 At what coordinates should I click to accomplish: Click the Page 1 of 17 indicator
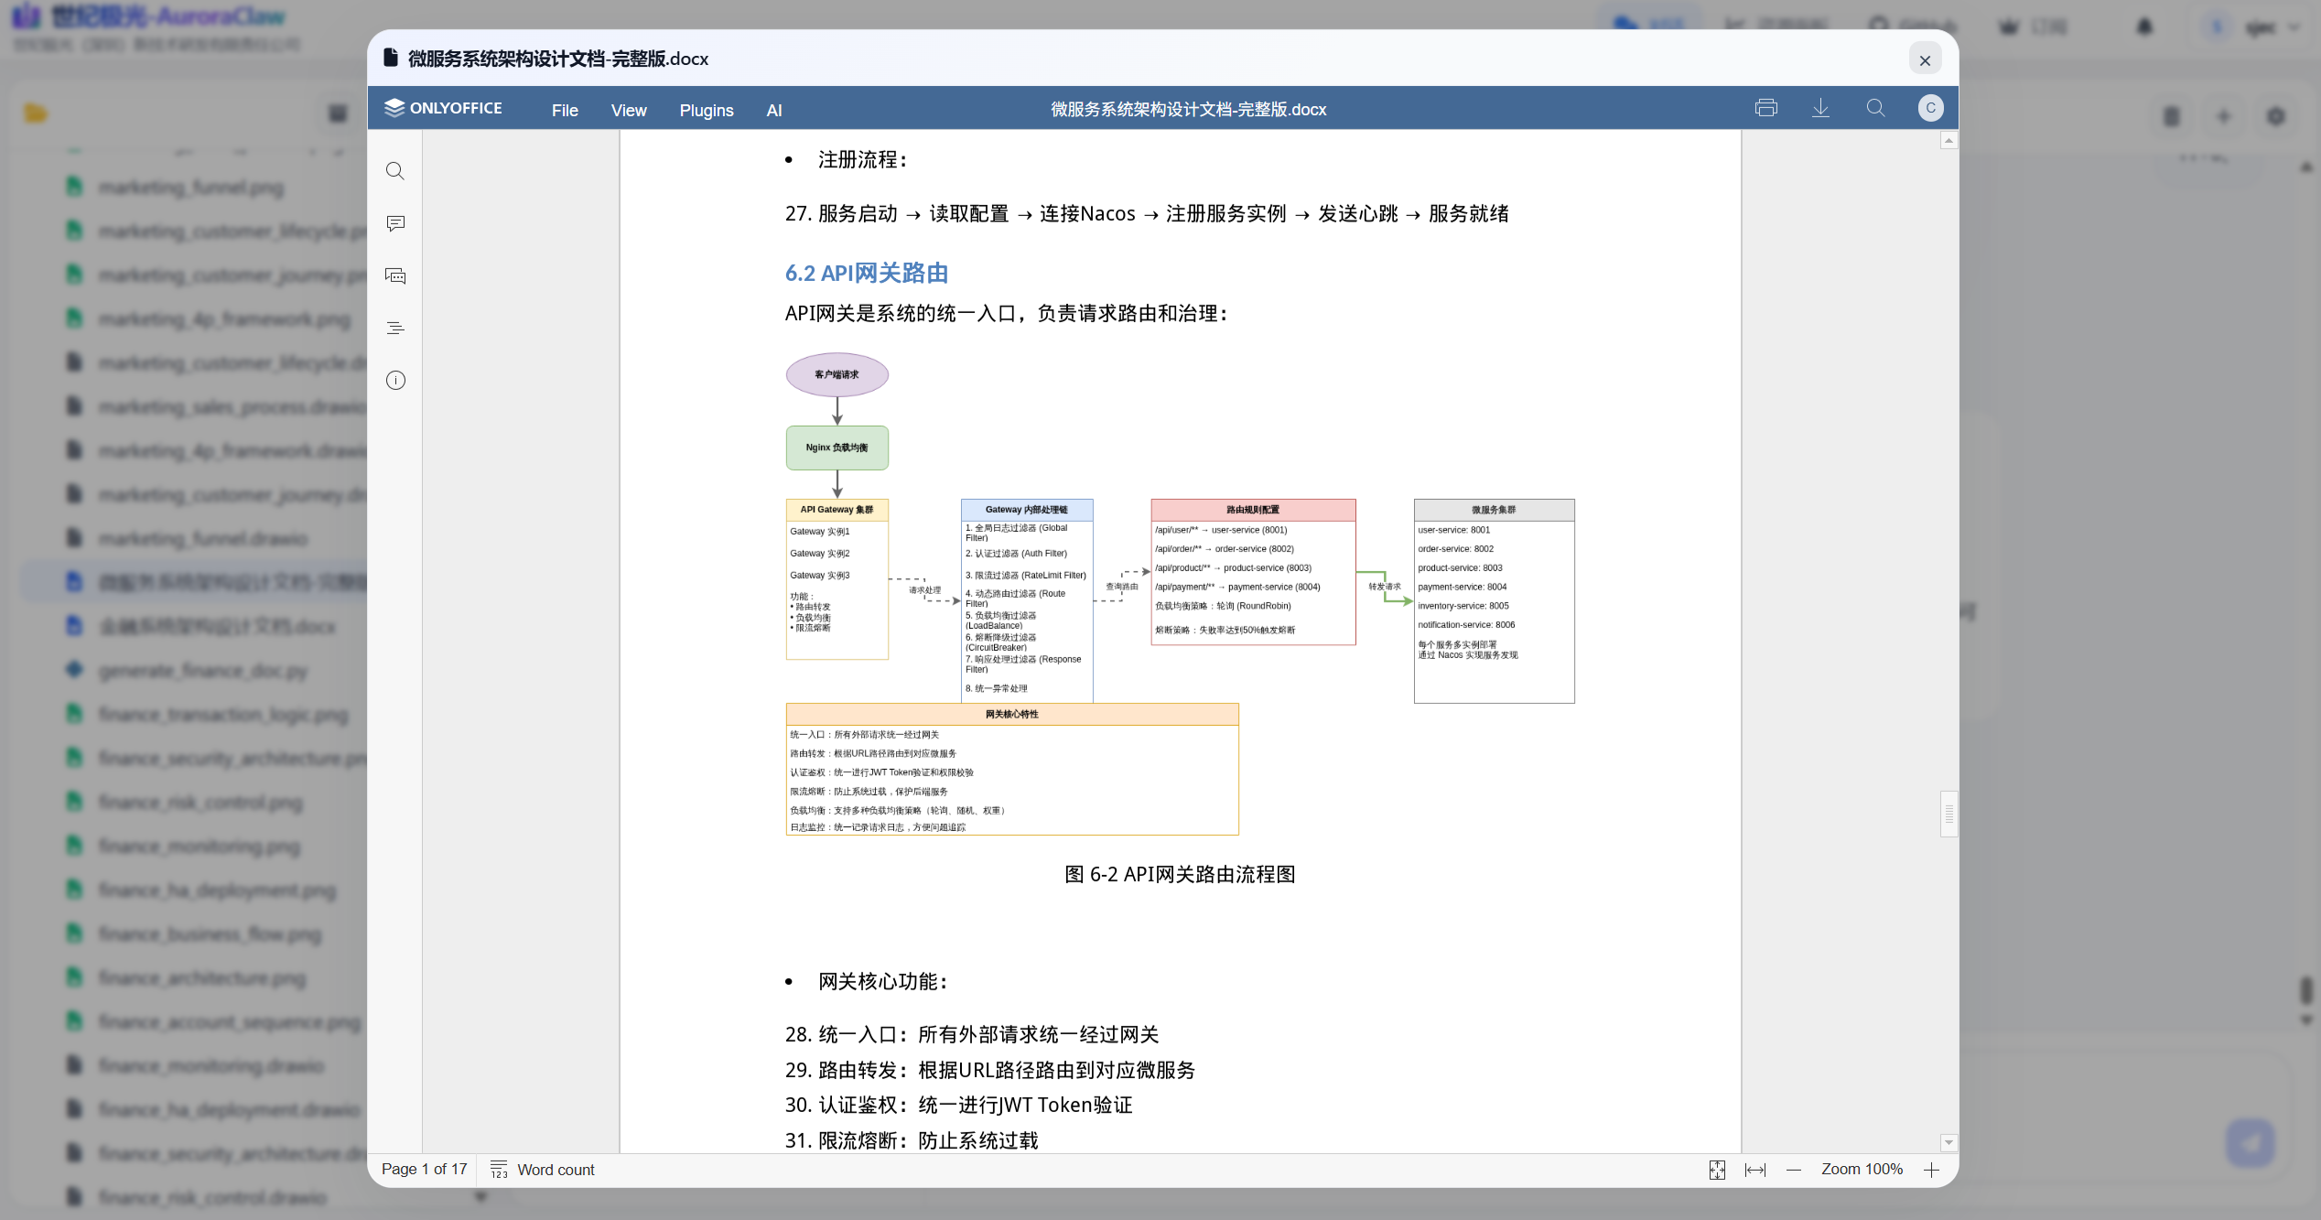[x=424, y=1169]
